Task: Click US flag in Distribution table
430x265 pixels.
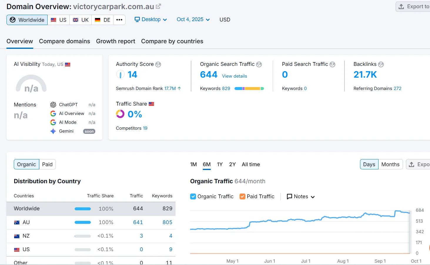Action: [17, 250]
